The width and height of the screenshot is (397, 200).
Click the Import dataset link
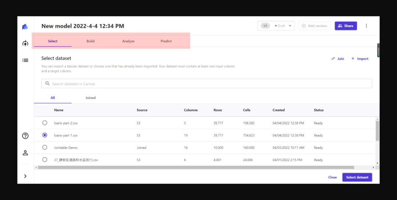[360, 59]
